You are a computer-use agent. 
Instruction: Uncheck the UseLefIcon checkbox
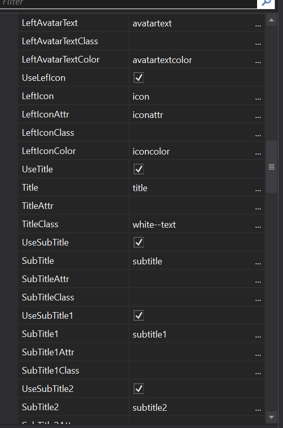tap(139, 78)
